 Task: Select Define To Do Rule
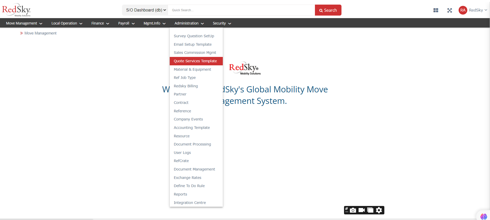196,186
